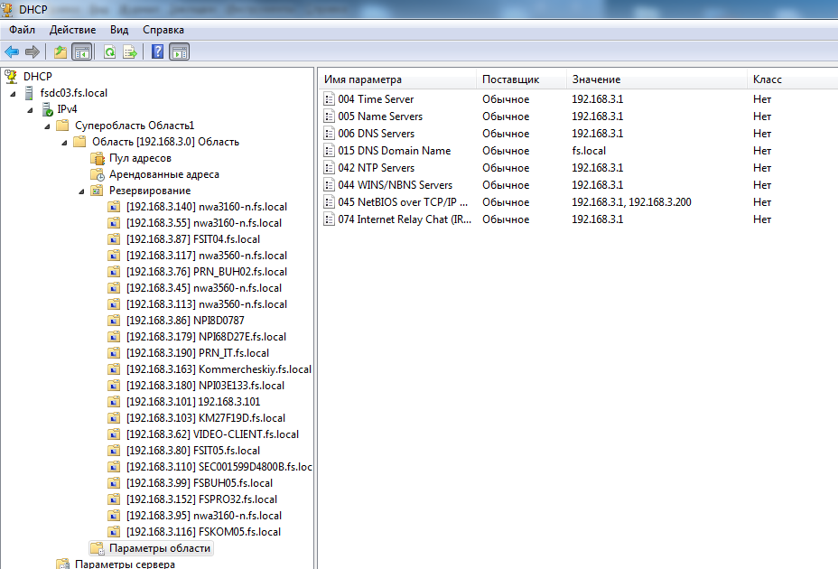Click the DHCP root node icon

click(11, 77)
